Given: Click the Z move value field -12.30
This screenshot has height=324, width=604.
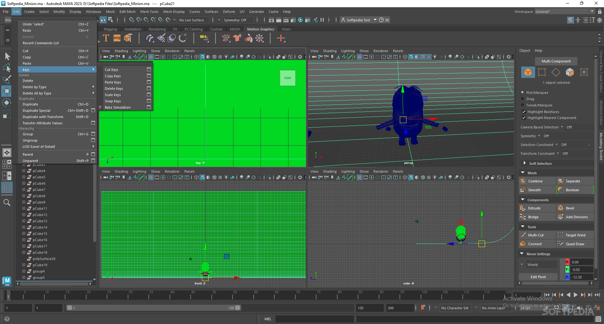Looking at the screenshot, I should click(x=581, y=277).
